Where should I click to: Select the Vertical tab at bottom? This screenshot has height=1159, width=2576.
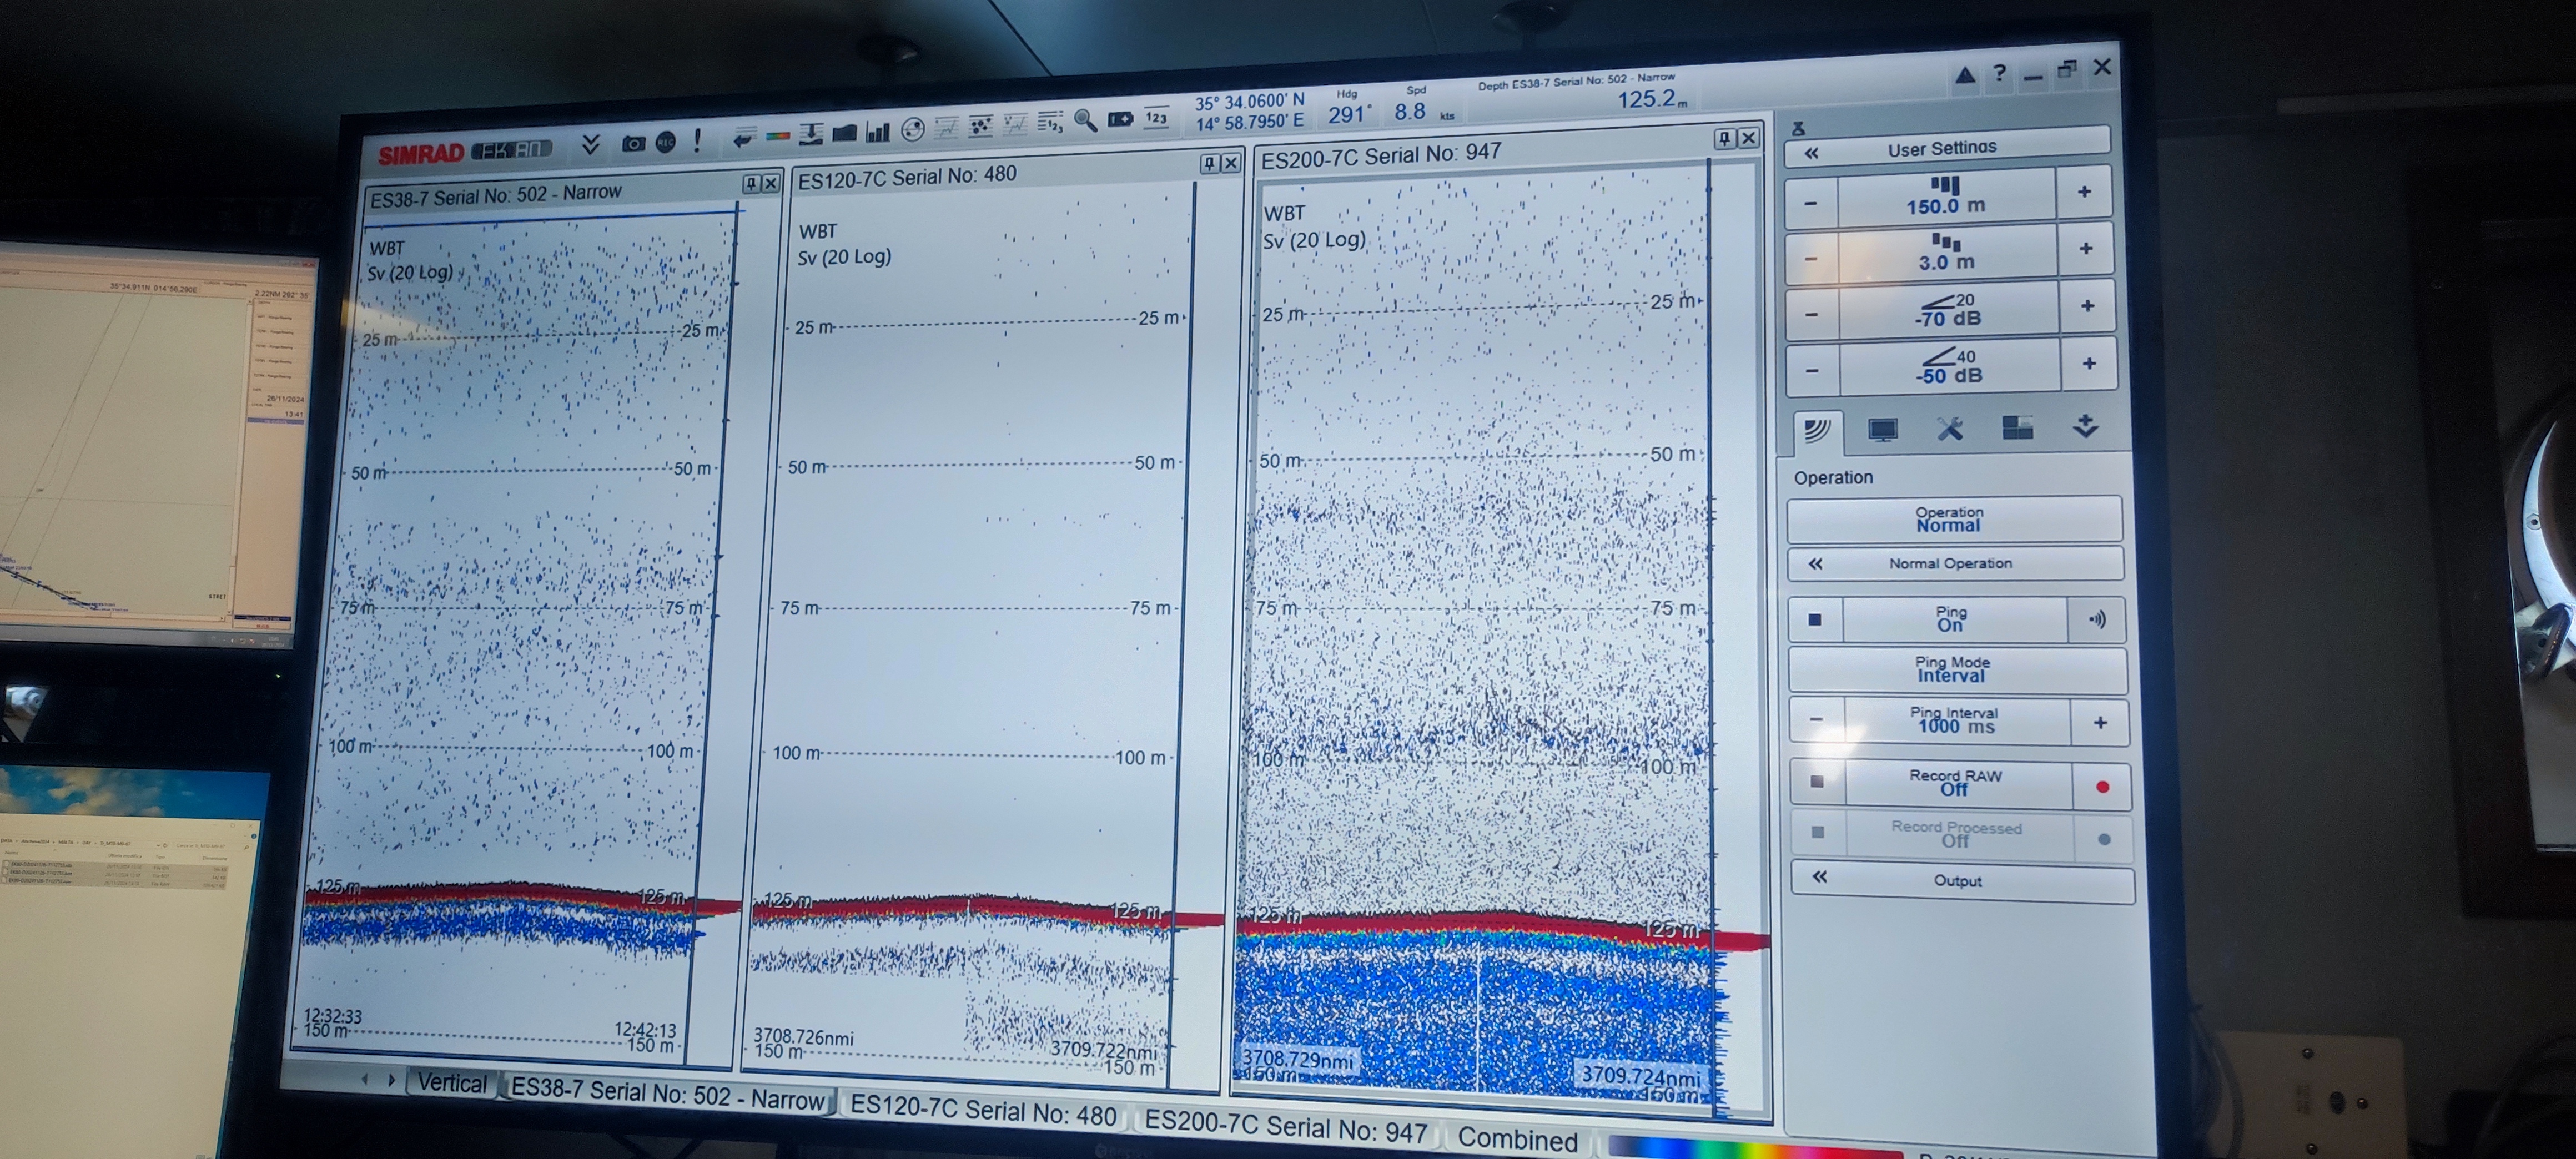[452, 1084]
